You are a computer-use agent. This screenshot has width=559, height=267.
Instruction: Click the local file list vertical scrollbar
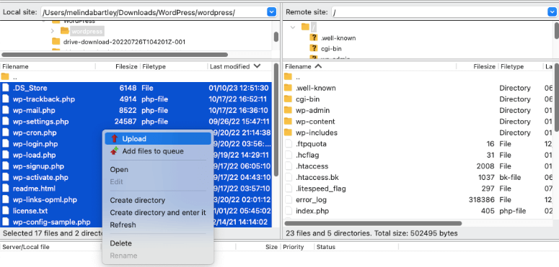pyautogui.click(x=276, y=119)
